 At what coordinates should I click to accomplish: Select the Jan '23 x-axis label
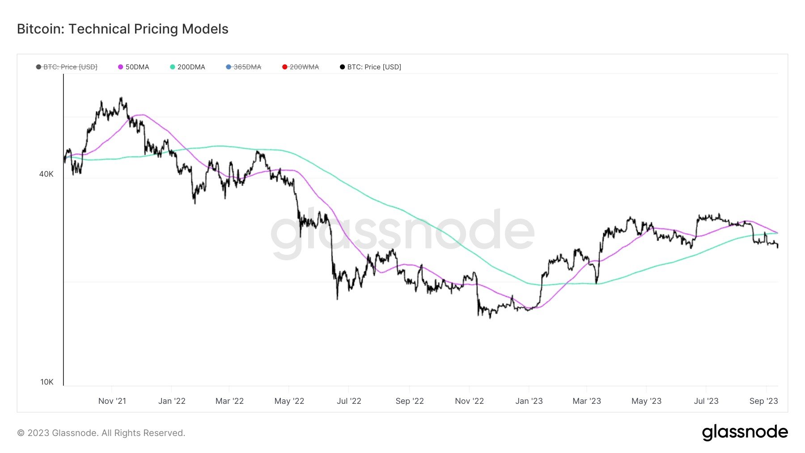pos(529,401)
